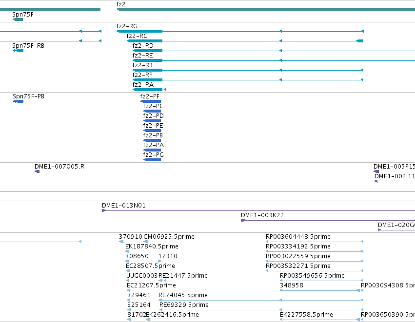Screen dimensions: 415x322
Task: Click the fz2-PC protein label
Action: pos(153,106)
